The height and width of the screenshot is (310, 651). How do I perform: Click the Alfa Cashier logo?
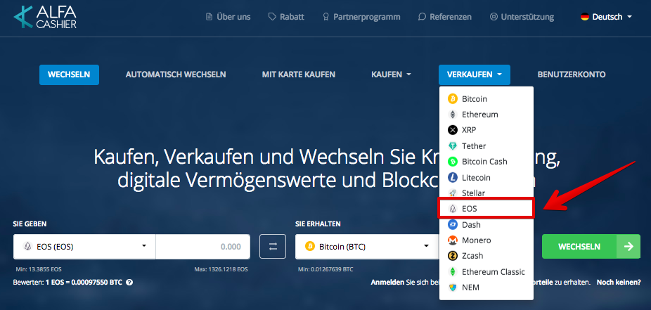(45, 17)
